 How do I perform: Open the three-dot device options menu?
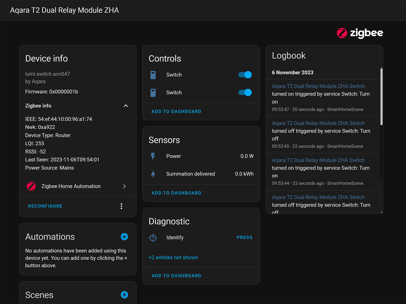[x=121, y=206]
